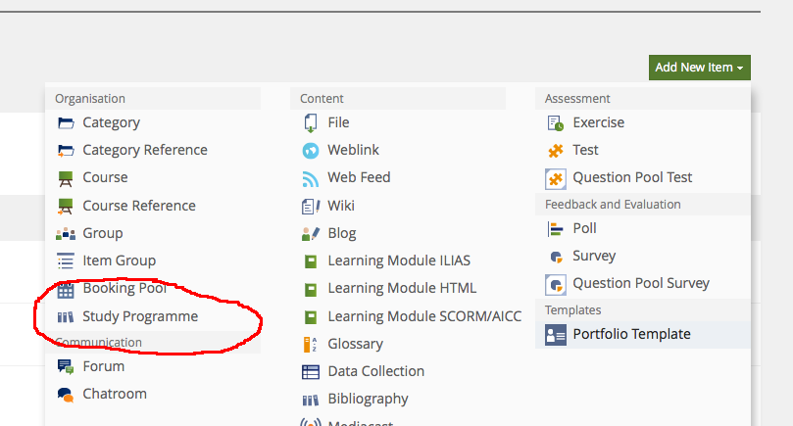
Task: Click the Web Feed RSS icon
Action: tap(311, 178)
